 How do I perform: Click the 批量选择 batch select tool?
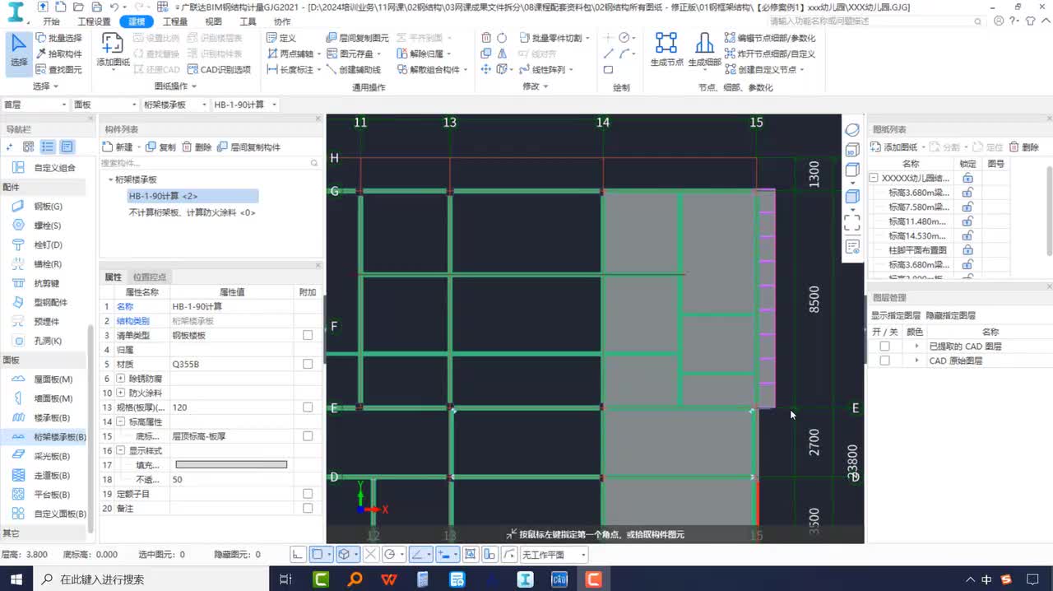58,38
